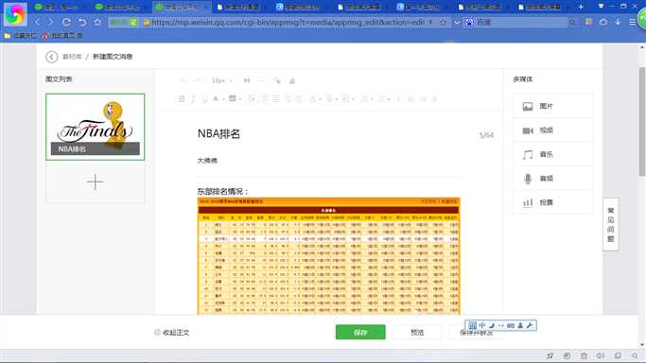
Task: Click status bar trash icon
Action: [x=584, y=356]
